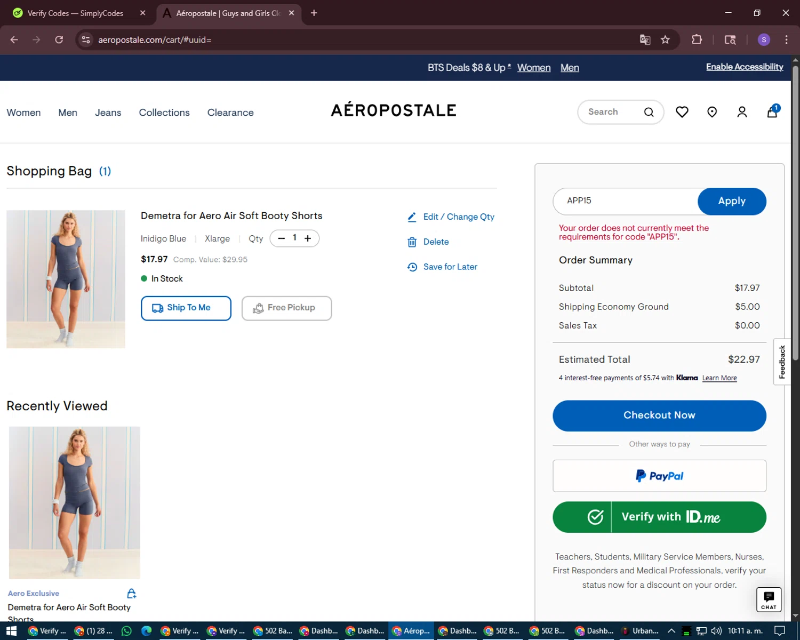Bookmark this page with the star icon
Image resolution: width=800 pixels, height=640 pixels.
click(x=665, y=39)
